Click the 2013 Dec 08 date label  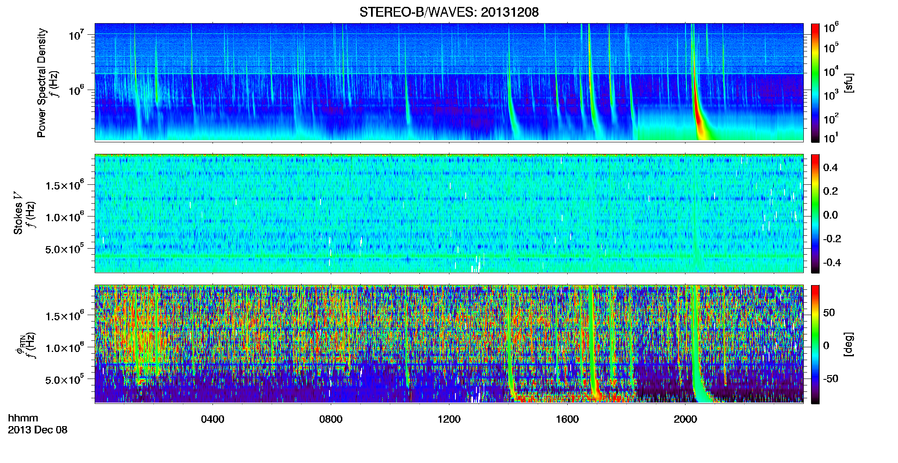point(38,430)
